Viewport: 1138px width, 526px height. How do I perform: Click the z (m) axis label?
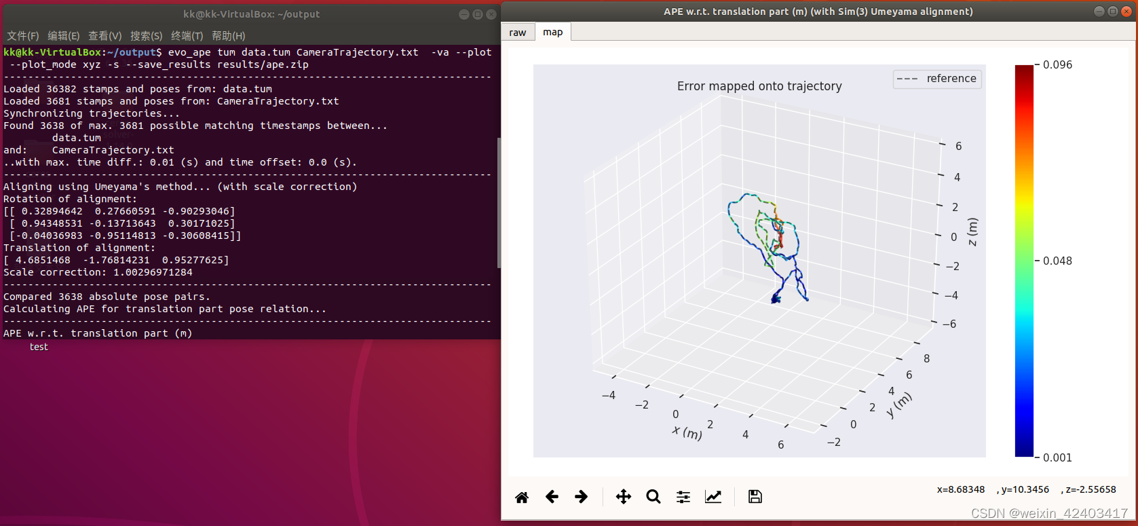(972, 232)
